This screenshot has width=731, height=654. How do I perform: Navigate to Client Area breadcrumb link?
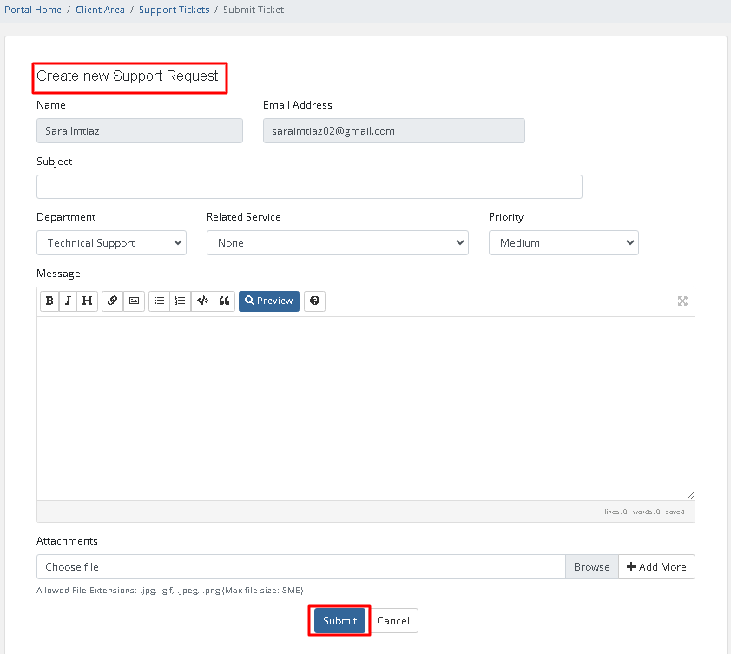100,10
